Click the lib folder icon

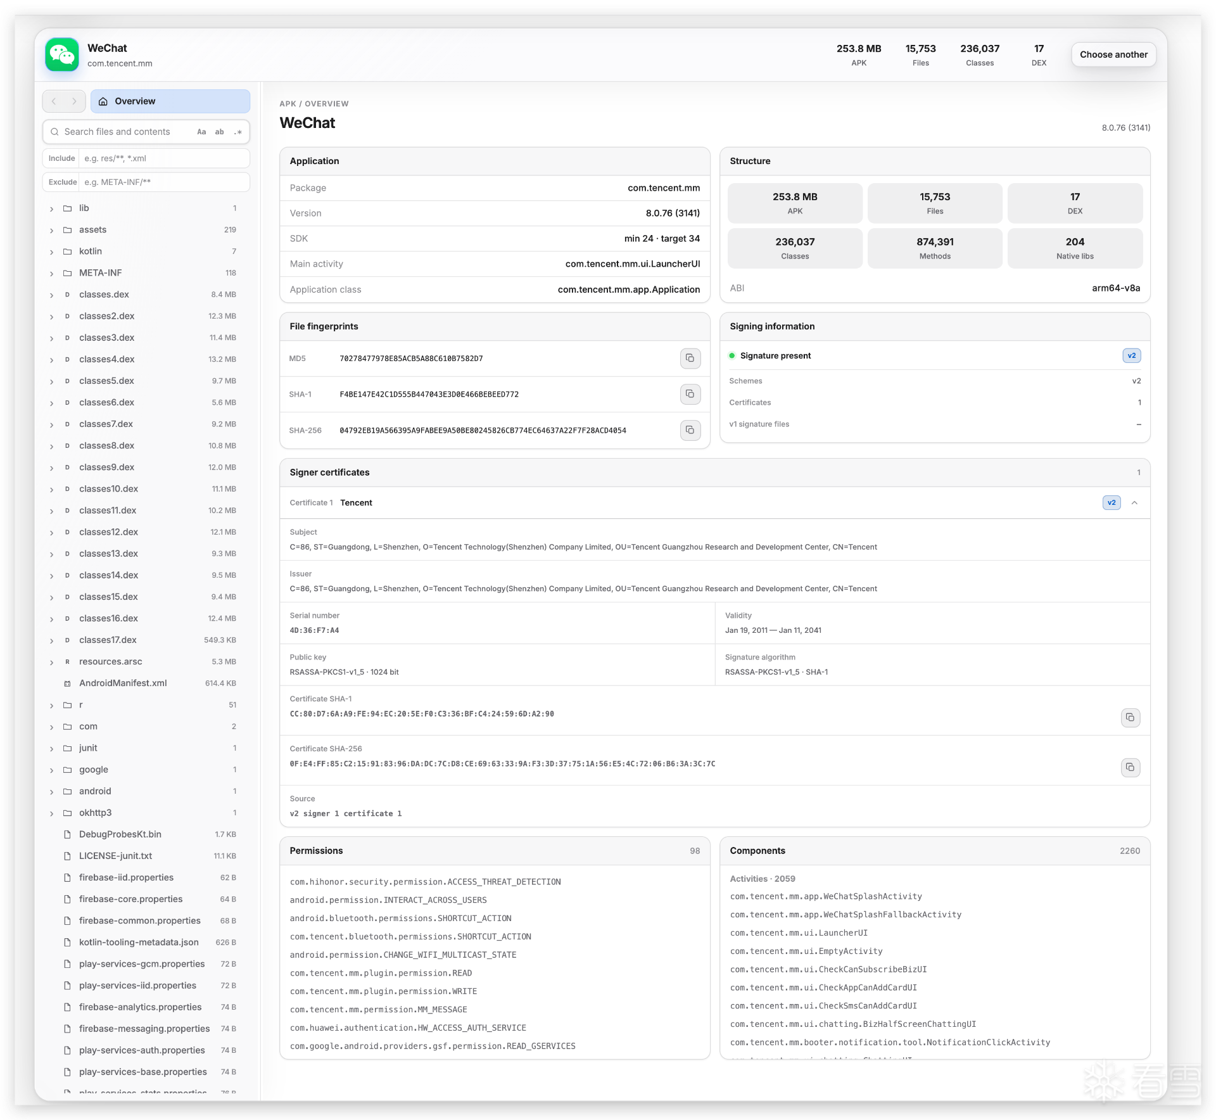coord(67,208)
